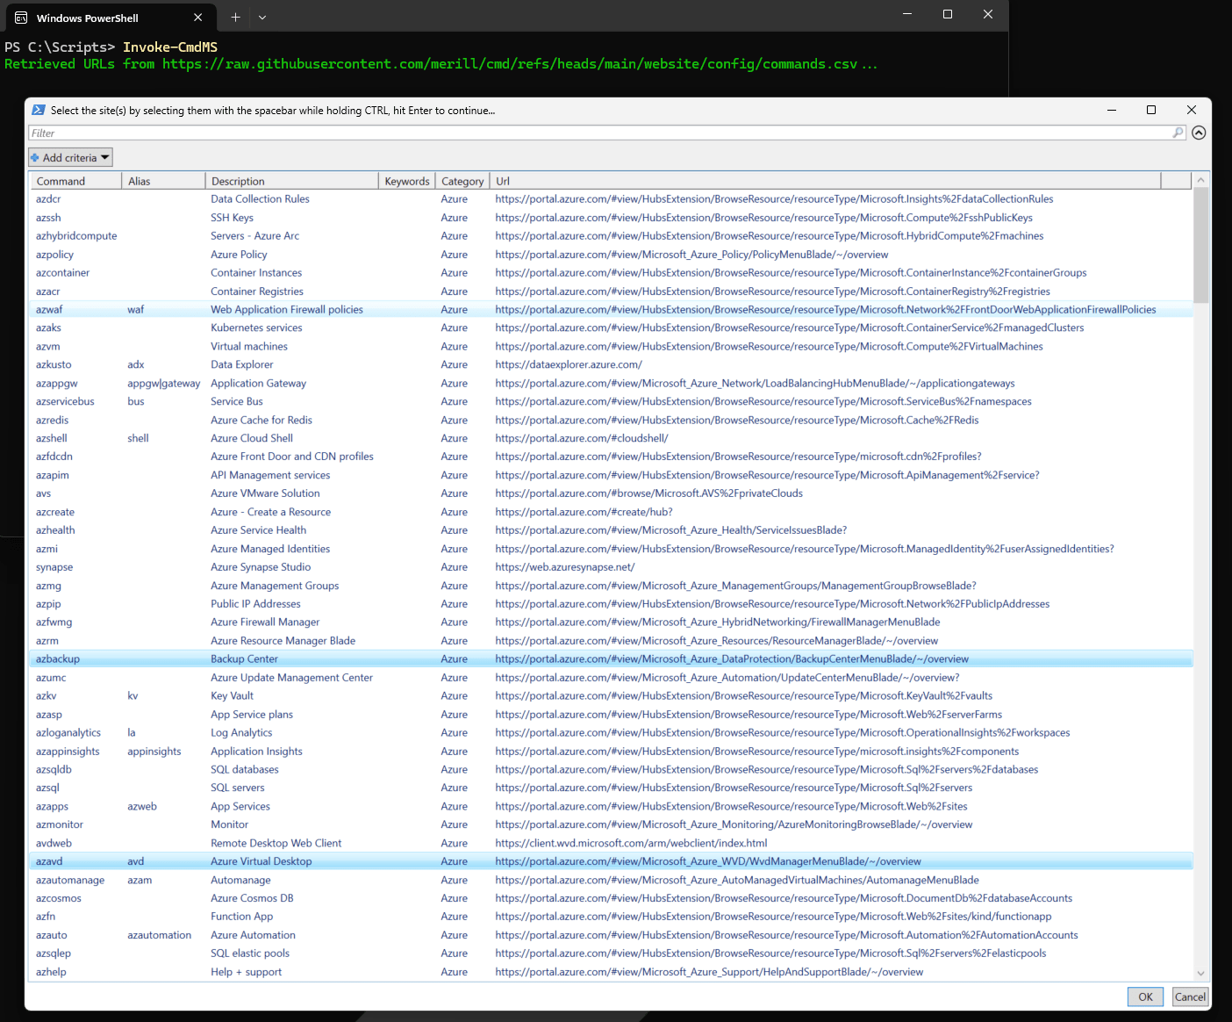Dismiss the grid dialog with Cancel
This screenshot has height=1022, width=1232.
1190,997
